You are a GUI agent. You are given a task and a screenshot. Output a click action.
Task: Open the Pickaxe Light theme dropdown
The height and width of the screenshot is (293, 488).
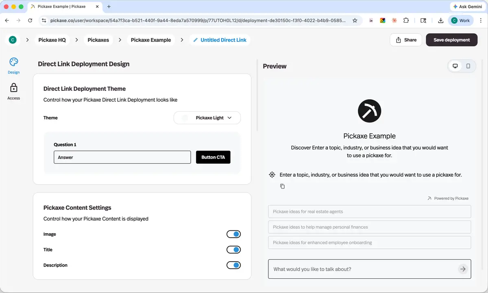[207, 118]
